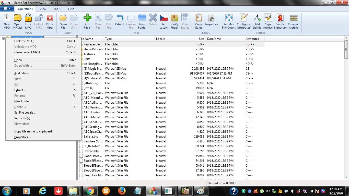Click the Add Listfile icon
Image resolution: width=349 pixels, height=196 pixels.
257,21
